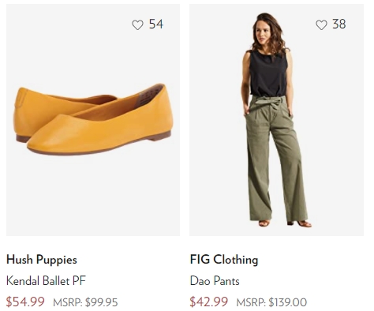Click the 54 favorites count

coord(156,24)
